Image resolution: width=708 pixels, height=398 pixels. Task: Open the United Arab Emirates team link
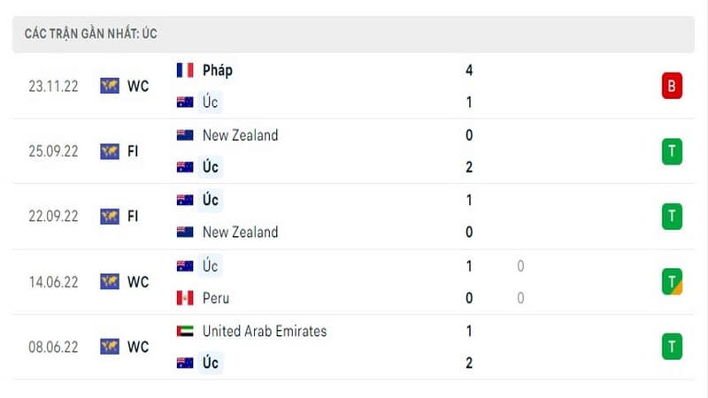click(265, 331)
